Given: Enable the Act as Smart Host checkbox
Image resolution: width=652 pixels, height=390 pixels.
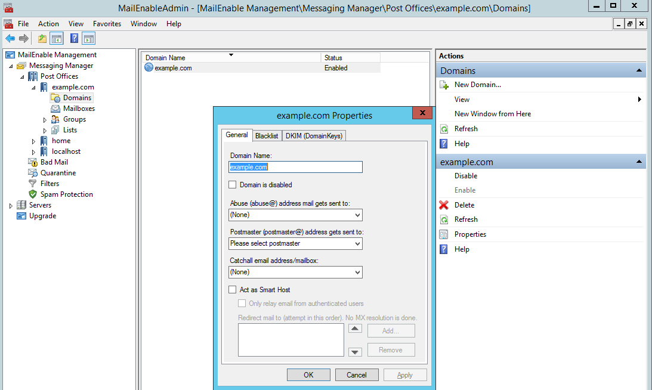Looking at the screenshot, I should pyautogui.click(x=233, y=290).
